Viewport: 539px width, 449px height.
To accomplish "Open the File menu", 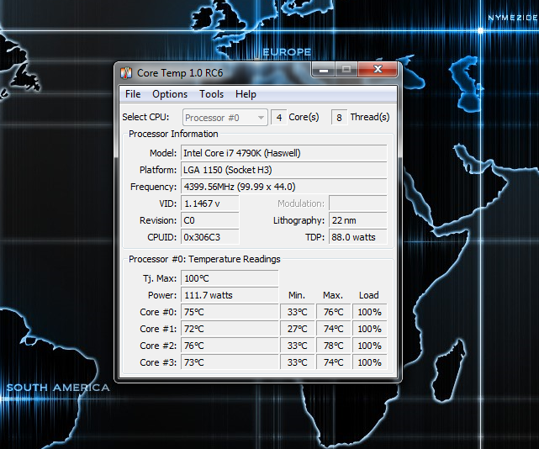I will (133, 94).
